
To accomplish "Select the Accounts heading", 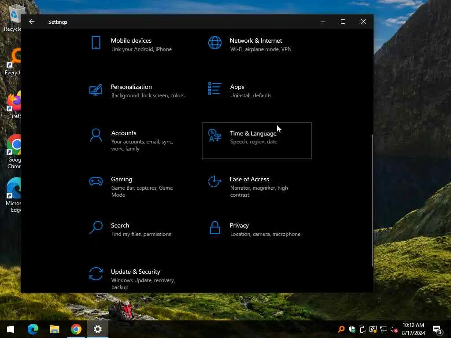I will point(124,133).
